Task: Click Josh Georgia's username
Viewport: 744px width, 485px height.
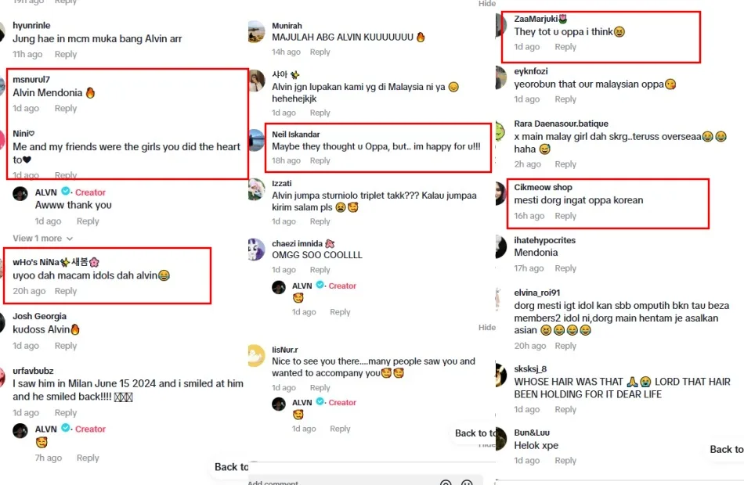Action: coord(39,316)
